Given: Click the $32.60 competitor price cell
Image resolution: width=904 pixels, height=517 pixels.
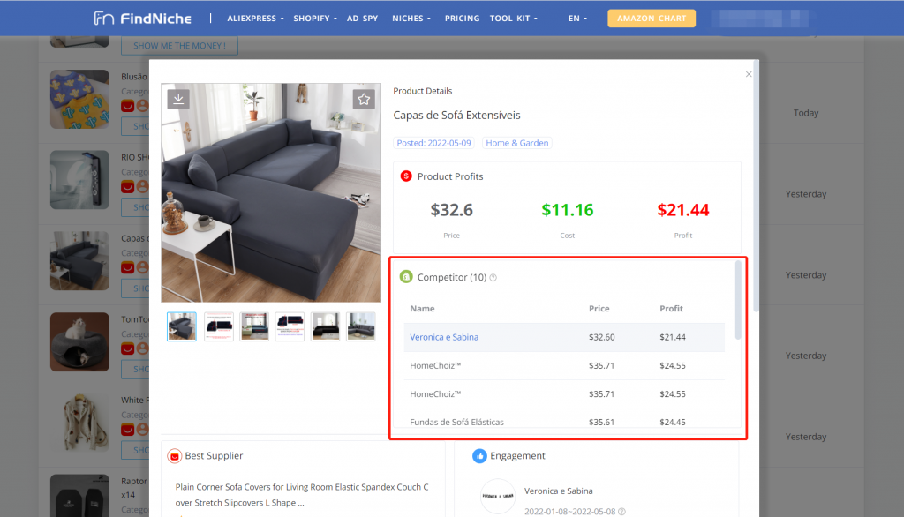Looking at the screenshot, I should click(601, 337).
